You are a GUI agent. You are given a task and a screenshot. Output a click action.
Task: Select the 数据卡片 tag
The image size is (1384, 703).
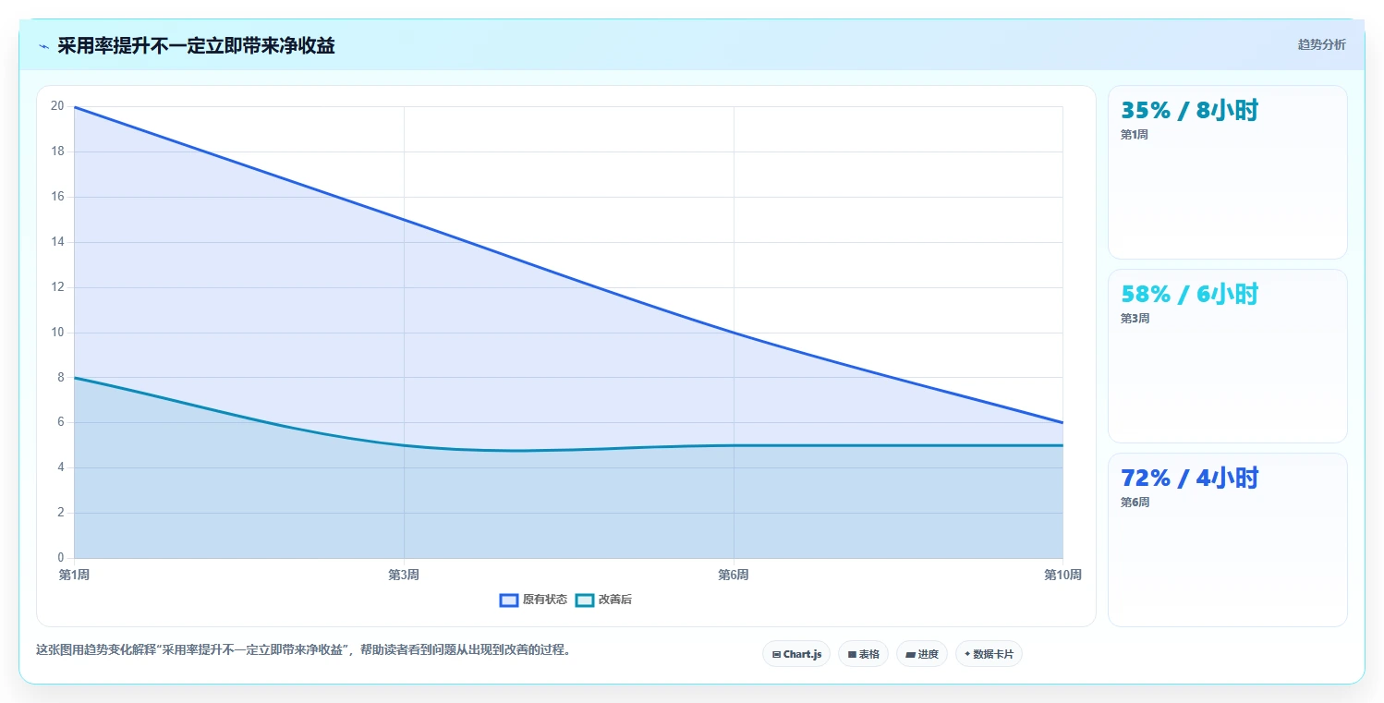[989, 654]
